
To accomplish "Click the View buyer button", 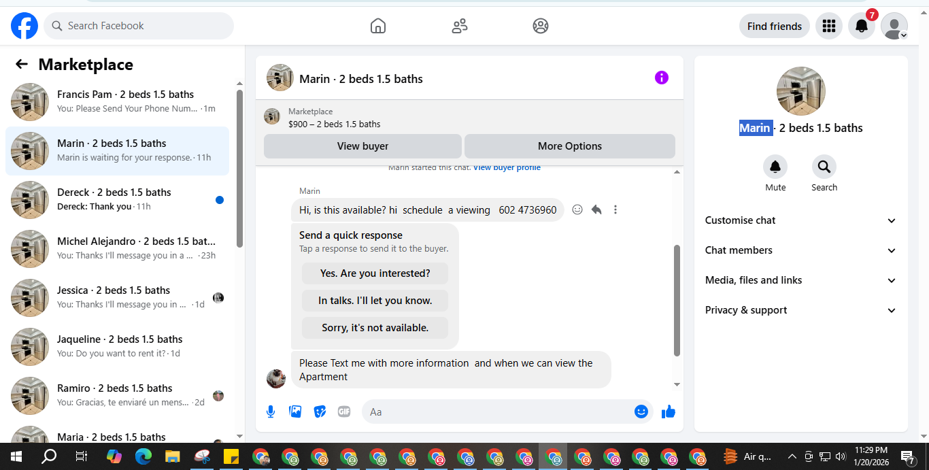I will point(362,146).
